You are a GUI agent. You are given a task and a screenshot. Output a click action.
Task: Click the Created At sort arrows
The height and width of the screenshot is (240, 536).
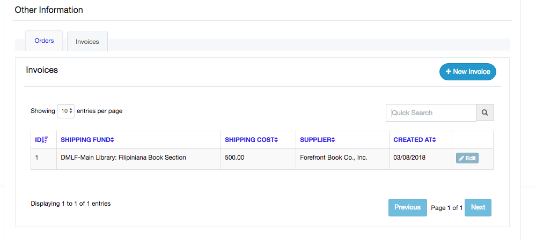pyautogui.click(x=434, y=140)
